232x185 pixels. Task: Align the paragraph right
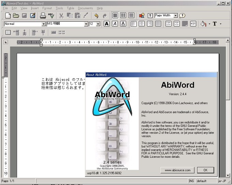click(150, 24)
